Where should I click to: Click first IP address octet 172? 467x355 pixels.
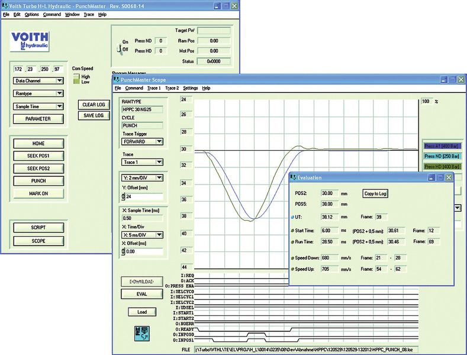tap(18, 69)
